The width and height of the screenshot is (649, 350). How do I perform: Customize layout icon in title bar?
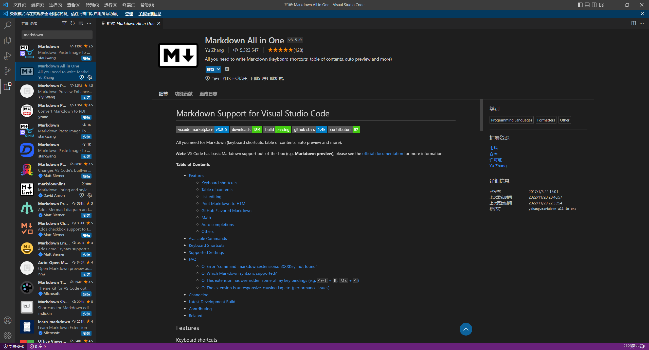coord(602,5)
